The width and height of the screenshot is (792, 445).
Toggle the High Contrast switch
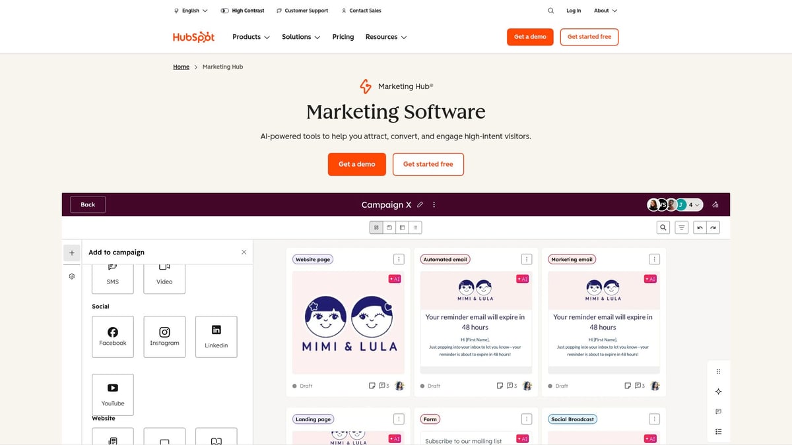[225, 11]
